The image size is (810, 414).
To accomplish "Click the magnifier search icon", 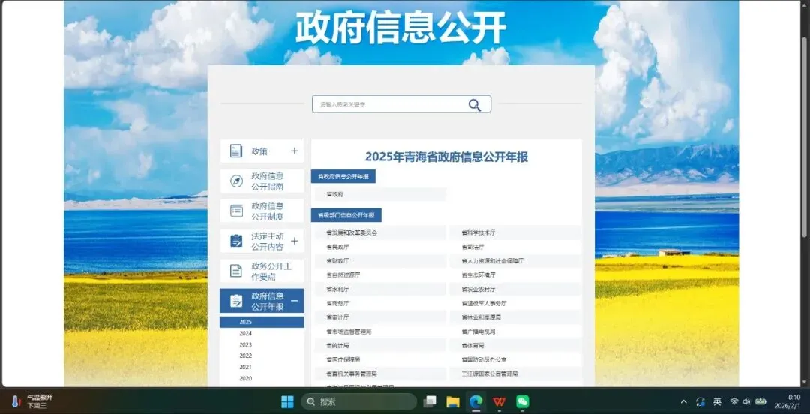I will pos(475,105).
